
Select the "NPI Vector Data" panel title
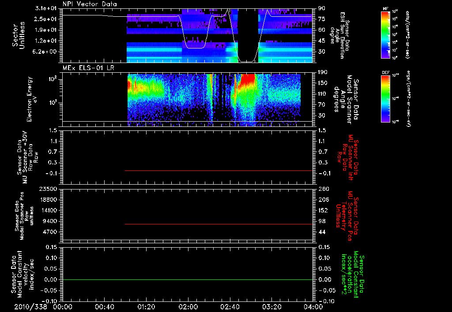pyautogui.click(x=90, y=4)
